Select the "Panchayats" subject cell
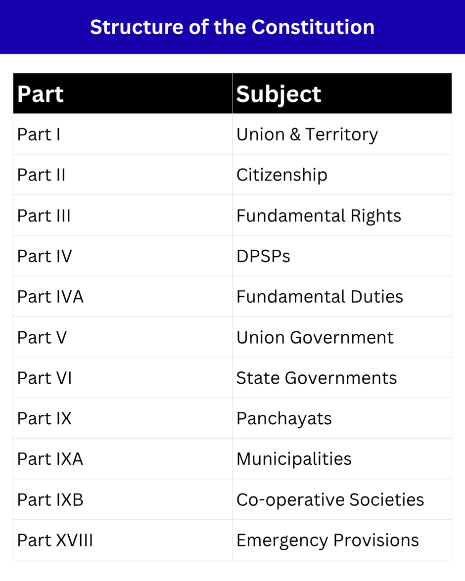 click(x=284, y=418)
